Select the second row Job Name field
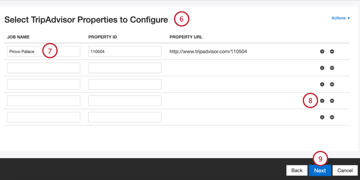 pyautogui.click(x=44, y=68)
